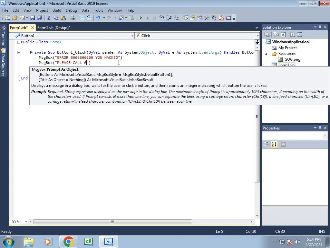The image size is (330, 248).
Task: Open the Object Browser toolbar icon
Action: (x=200, y=18)
